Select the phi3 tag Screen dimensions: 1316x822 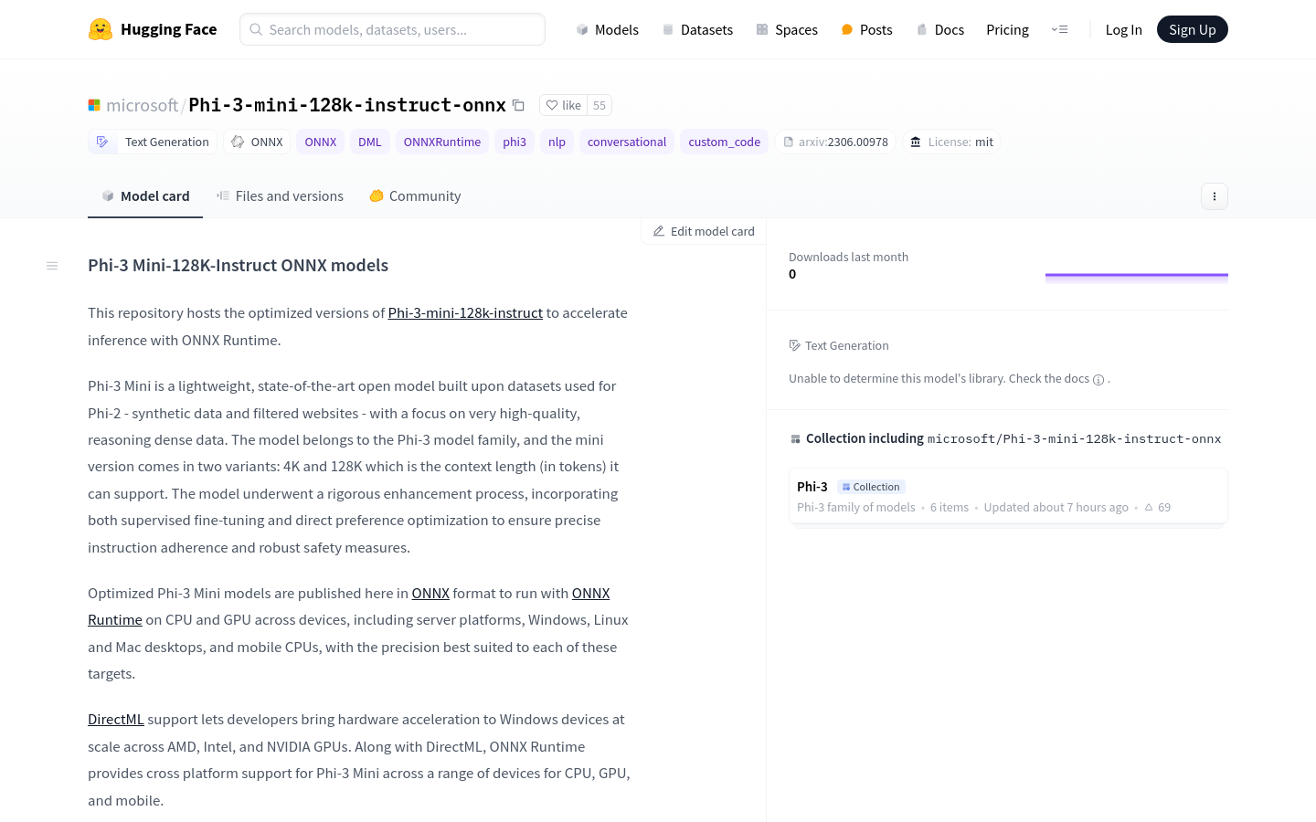coord(515,142)
